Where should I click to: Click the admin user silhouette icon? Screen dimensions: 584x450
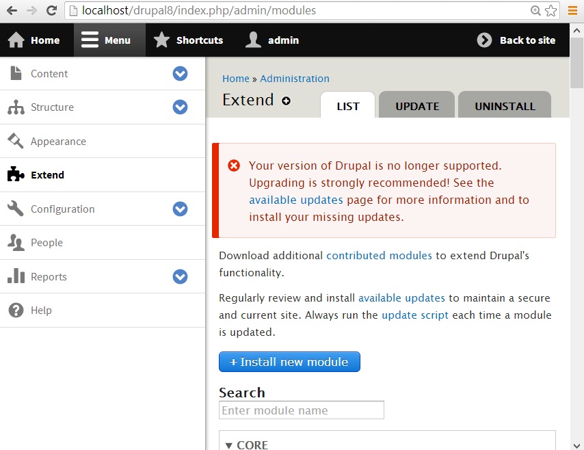point(254,40)
